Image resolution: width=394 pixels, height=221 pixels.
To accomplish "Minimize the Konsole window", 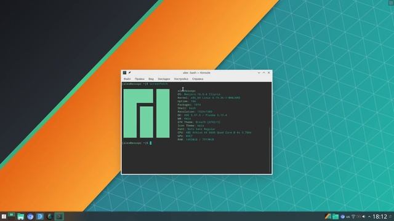I will (259, 72).
